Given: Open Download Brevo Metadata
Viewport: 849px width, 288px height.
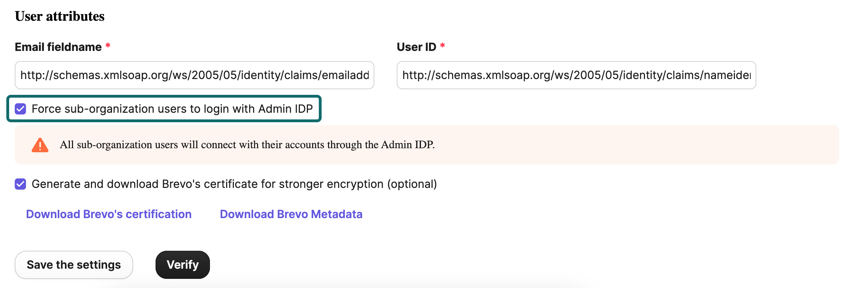Looking at the screenshot, I should coord(291,214).
